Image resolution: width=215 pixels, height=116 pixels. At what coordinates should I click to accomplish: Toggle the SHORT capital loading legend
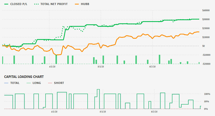56,83
